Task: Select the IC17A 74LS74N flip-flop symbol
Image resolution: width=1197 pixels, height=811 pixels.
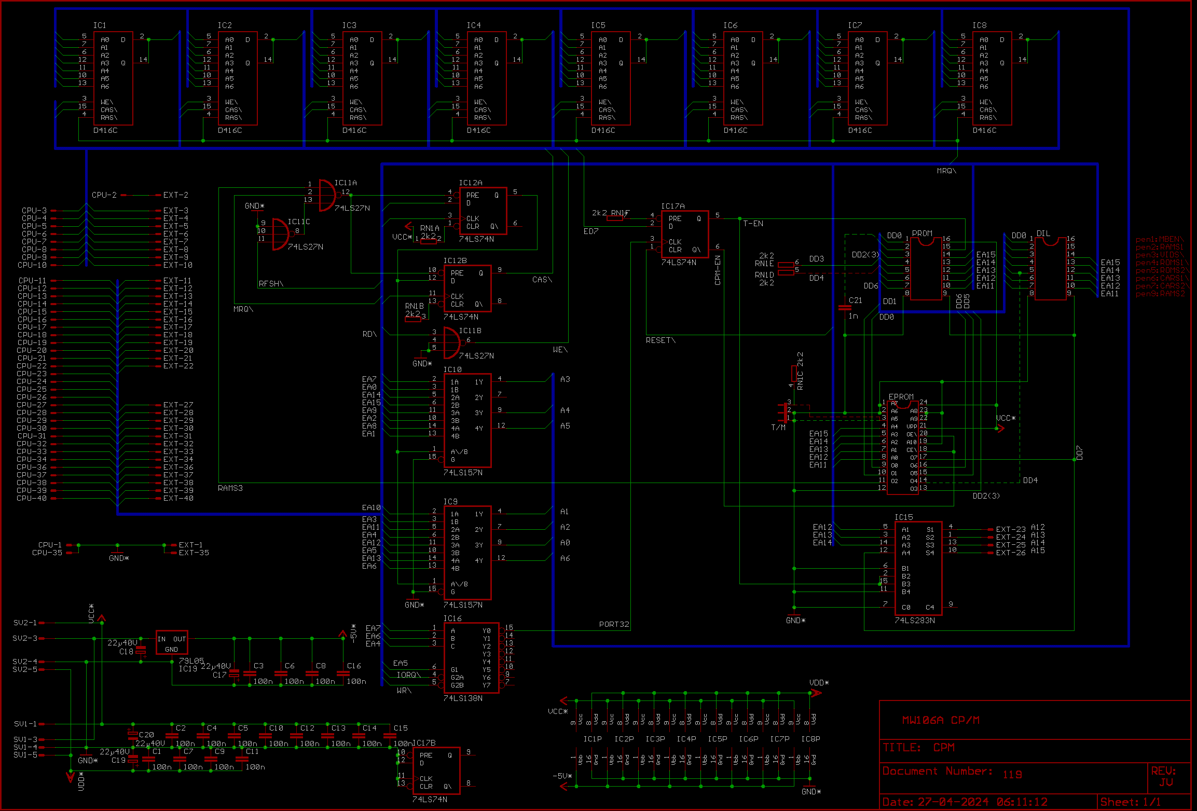Action: point(685,234)
